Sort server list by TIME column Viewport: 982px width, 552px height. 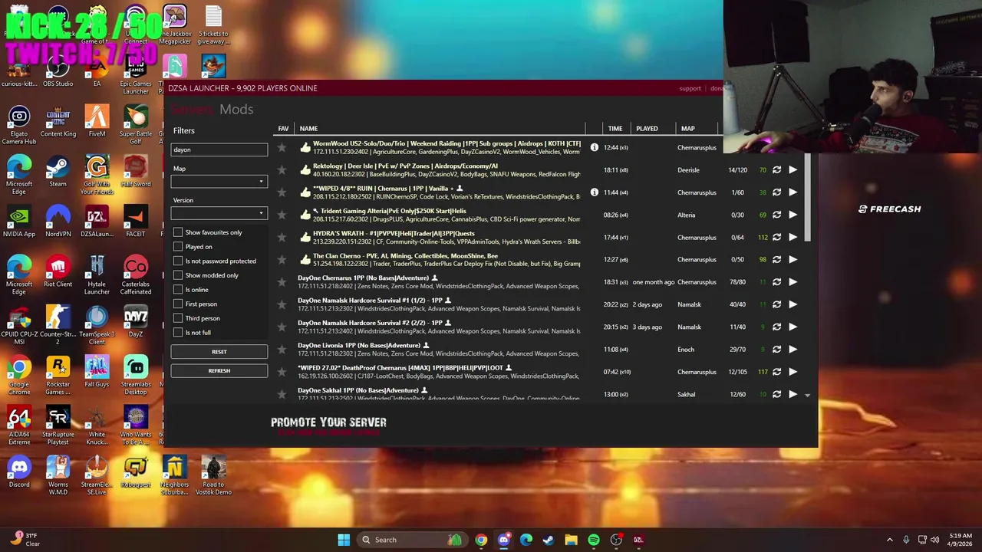click(615, 129)
